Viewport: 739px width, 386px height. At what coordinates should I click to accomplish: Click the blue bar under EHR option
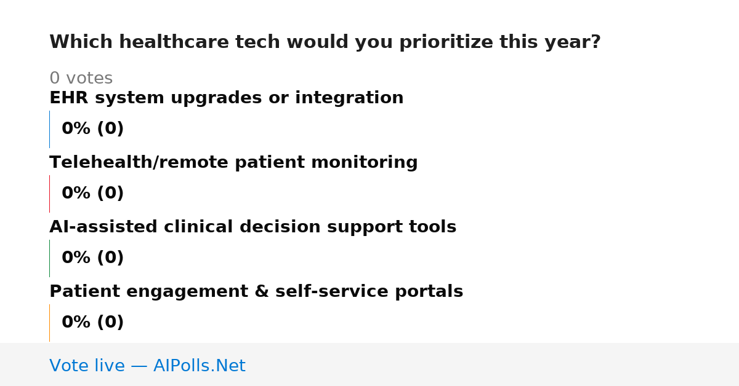49,129
